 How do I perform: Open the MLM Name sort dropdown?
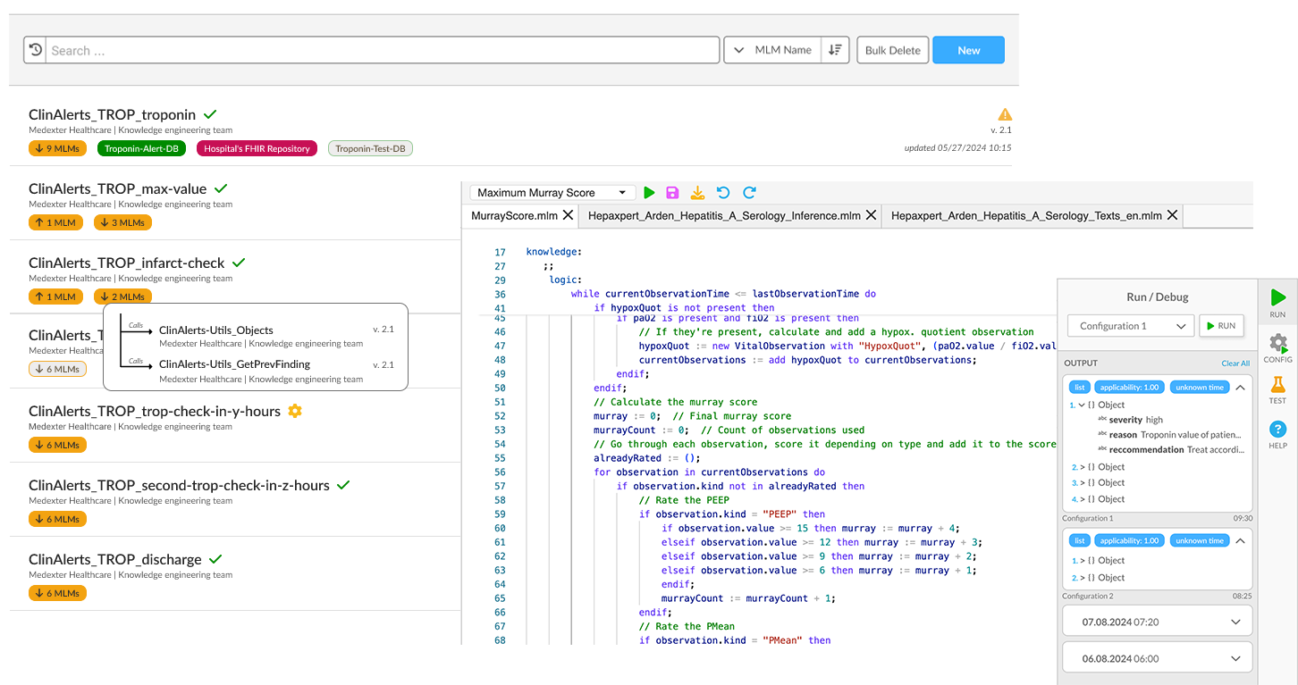point(773,50)
